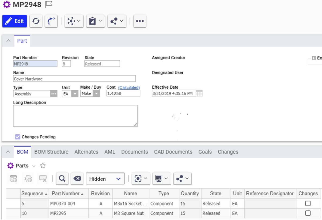
Task: Toggle the Changes Pending checkbox
Action: [x=18, y=137]
